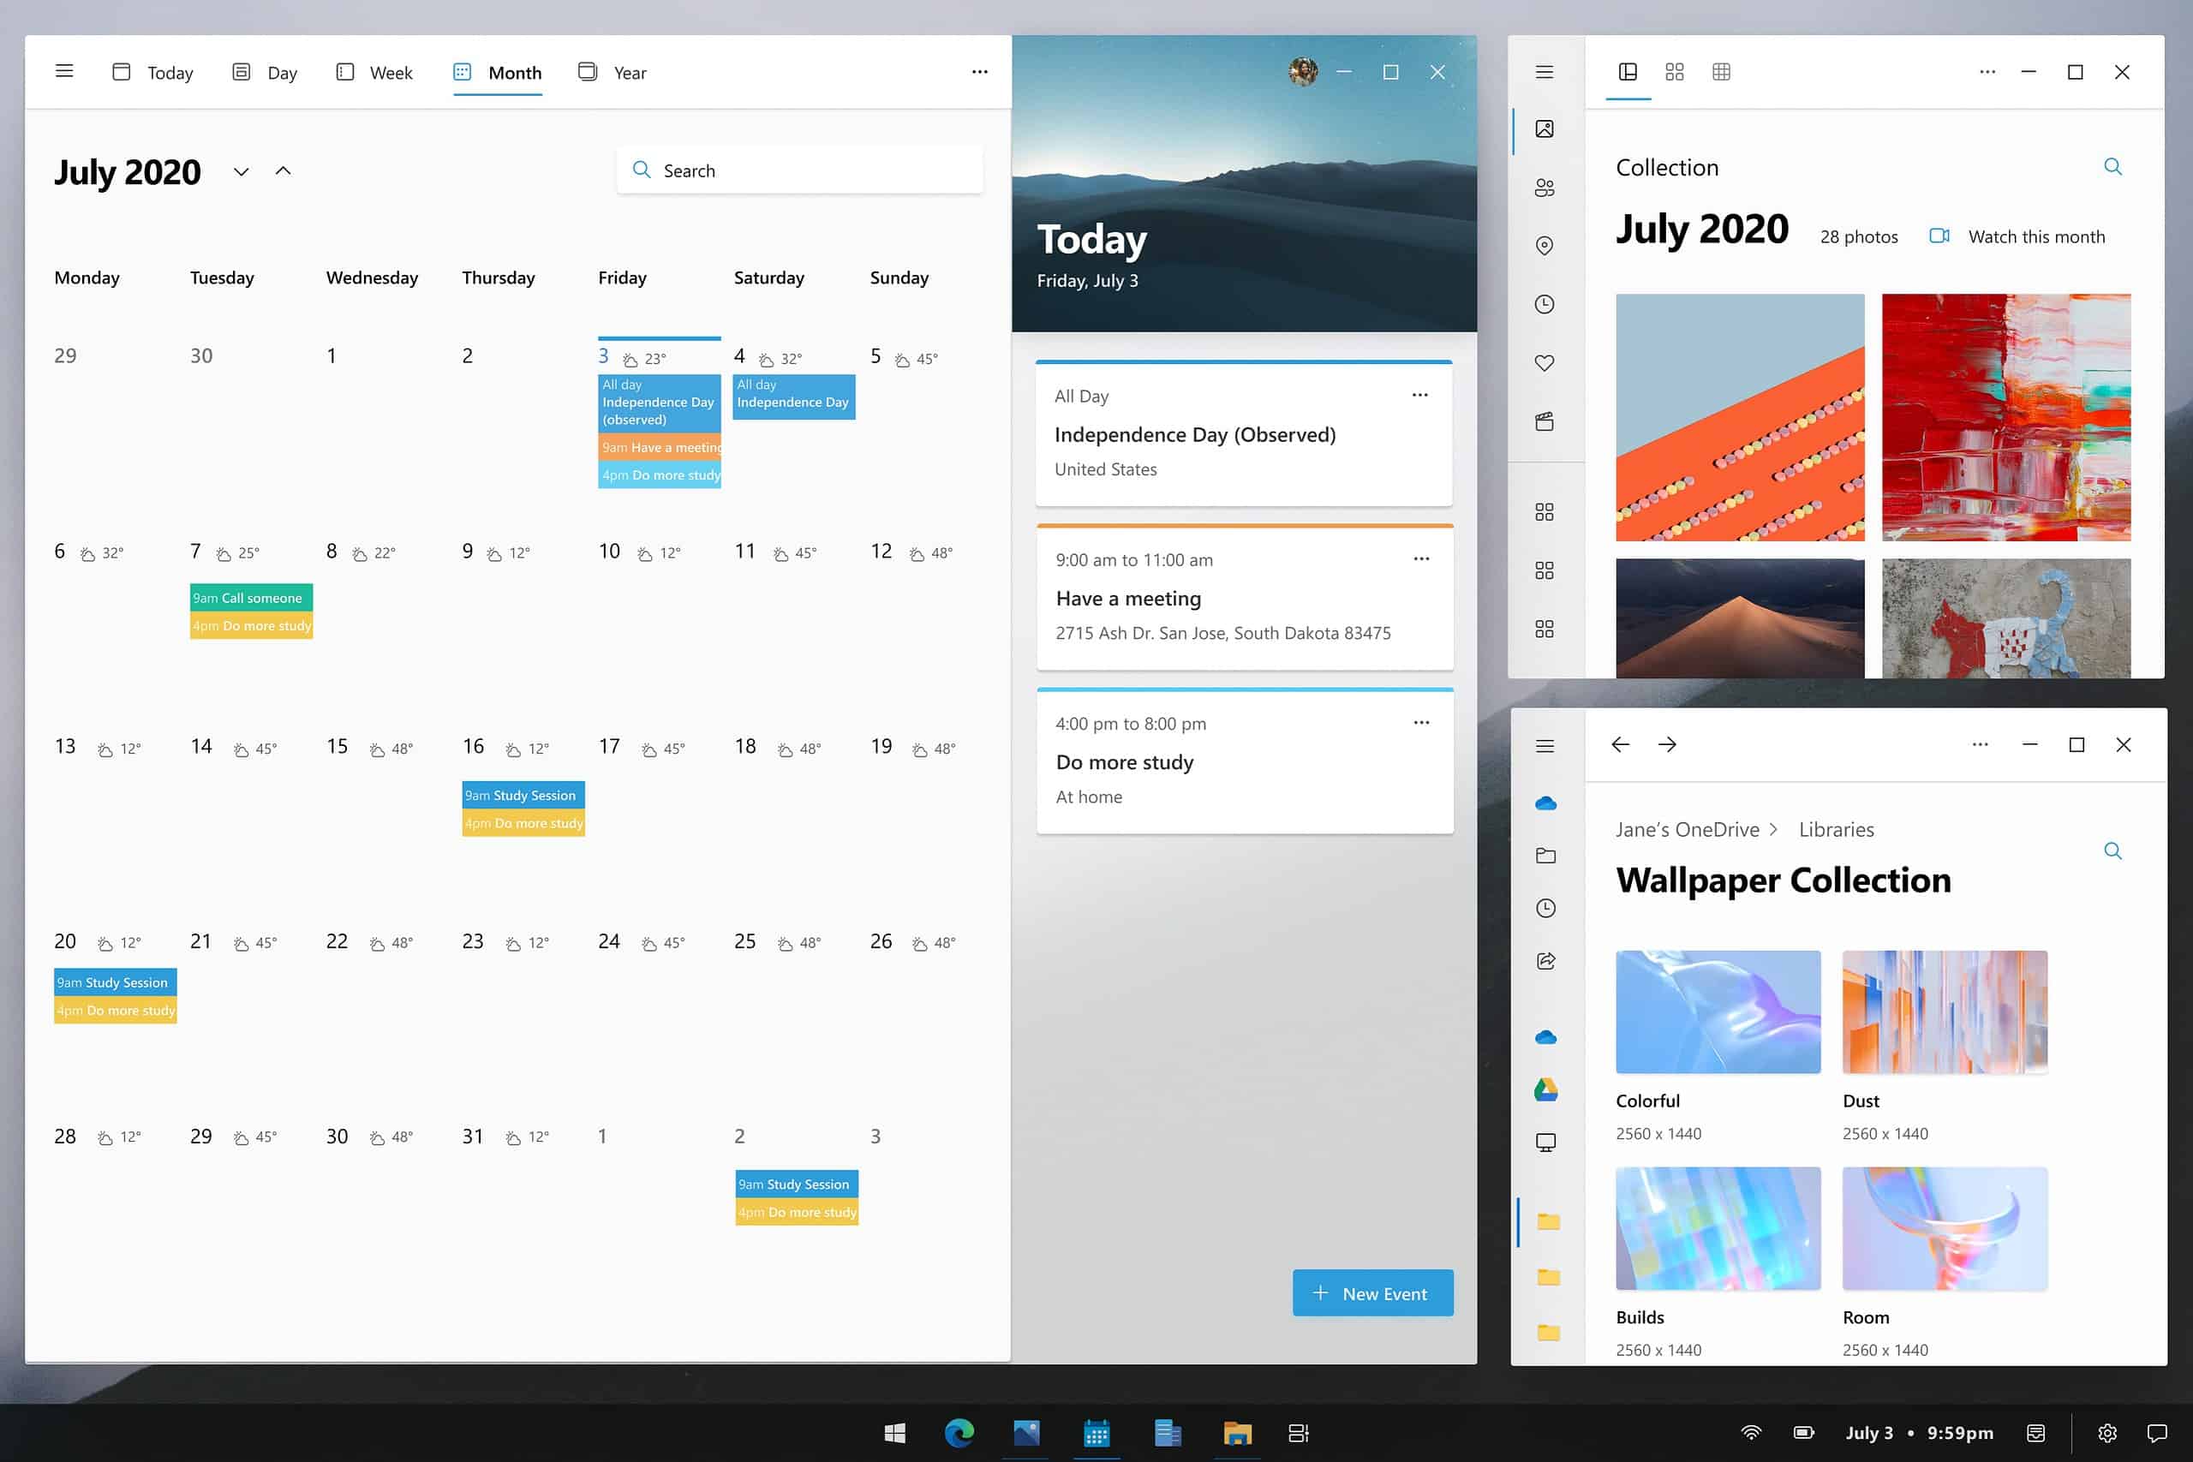The image size is (2193, 1462).
Task: Switch Photos to the dense grid view
Action: pyautogui.click(x=1721, y=72)
